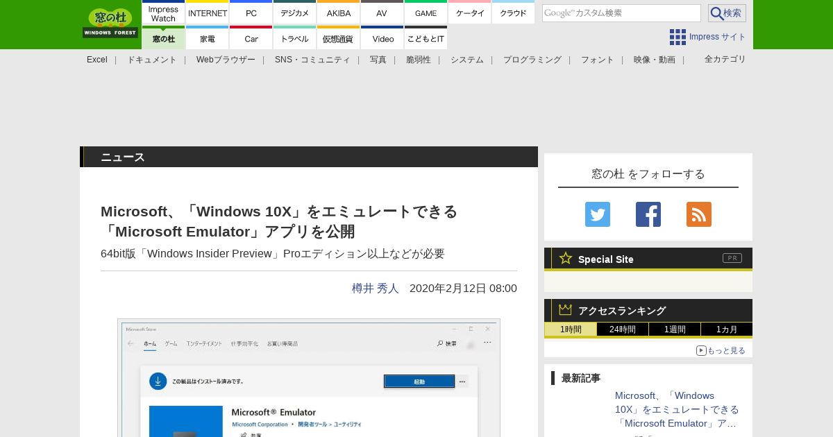Go to the システム category
This screenshot has height=437, width=833.
467,60
